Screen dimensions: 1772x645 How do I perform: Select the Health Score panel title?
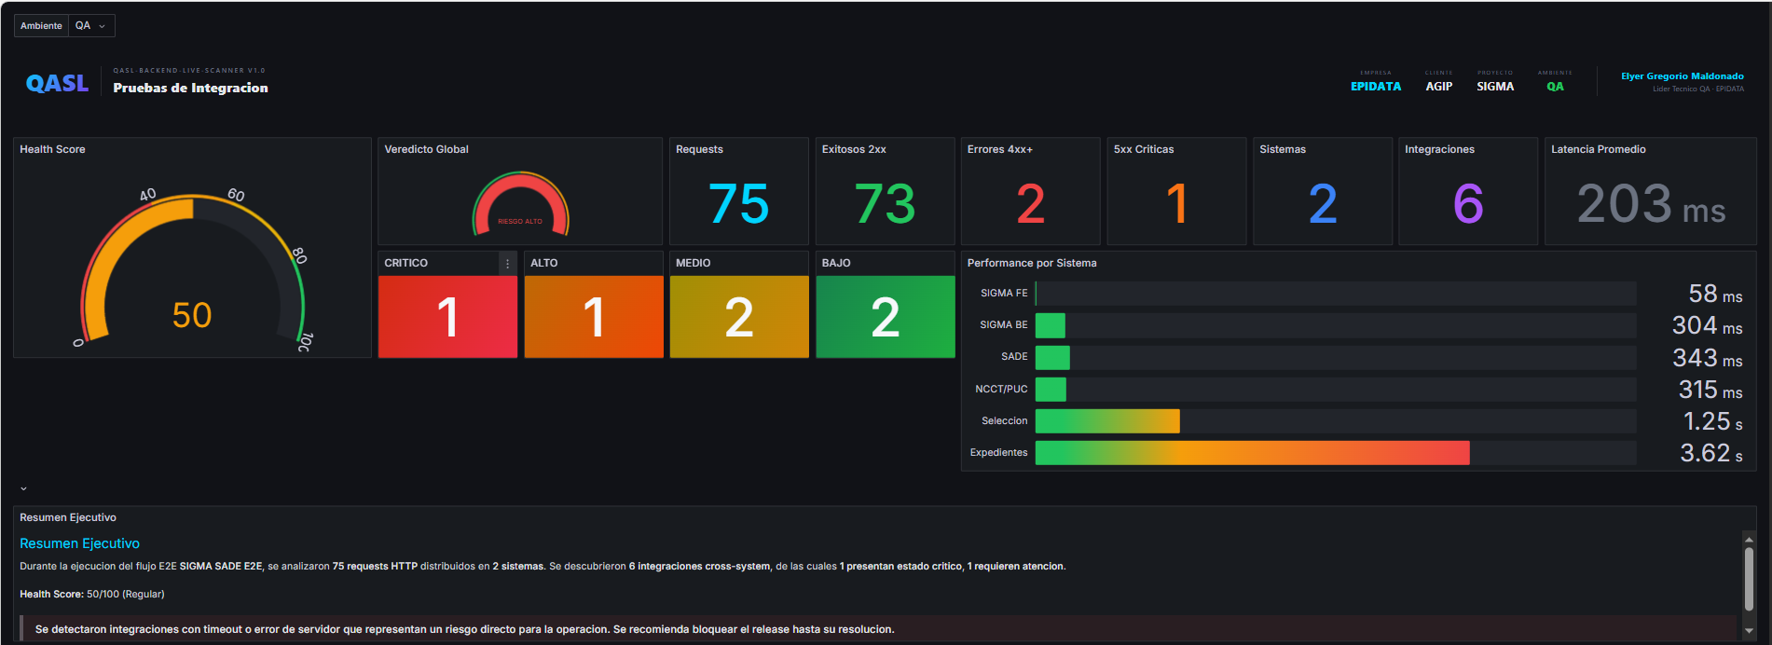point(52,149)
